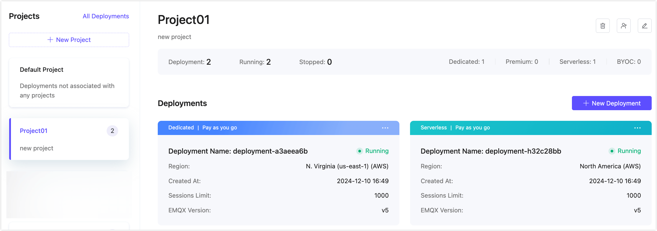The width and height of the screenshot is (657, 231).
Task: Click the add member icon
Action: pyautogui.click(x=624, y=26)
